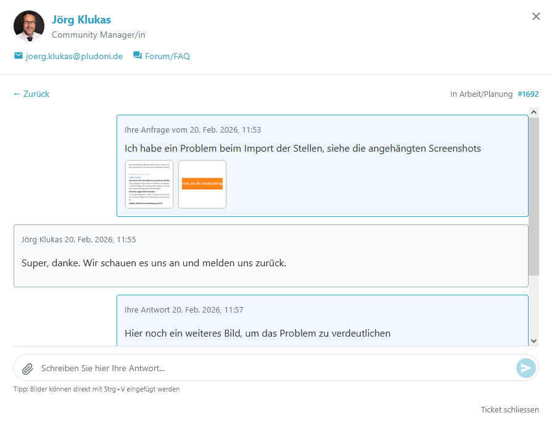Click the In Arbeit/Planung status label
552x426 pixels.
point(481,94)
